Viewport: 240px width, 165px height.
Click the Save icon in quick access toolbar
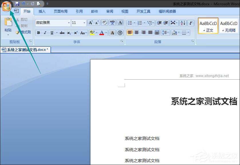[x=17, y=4]
